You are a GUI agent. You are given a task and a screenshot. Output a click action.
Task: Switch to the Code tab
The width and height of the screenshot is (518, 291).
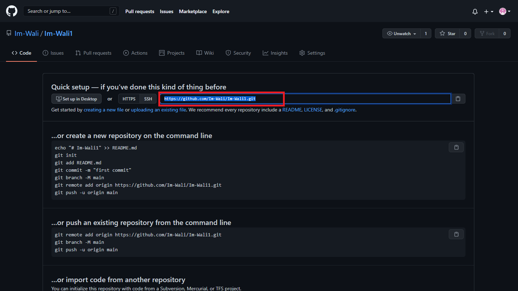(x=21, y=53)
